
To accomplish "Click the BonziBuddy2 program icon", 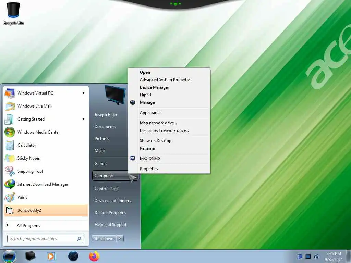I will click(x=10, y=210).
